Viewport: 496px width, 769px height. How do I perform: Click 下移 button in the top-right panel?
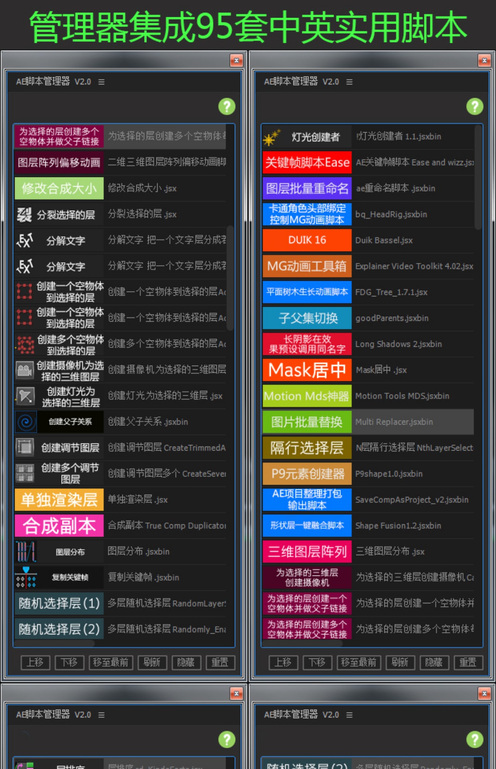[x=318, y=662]
